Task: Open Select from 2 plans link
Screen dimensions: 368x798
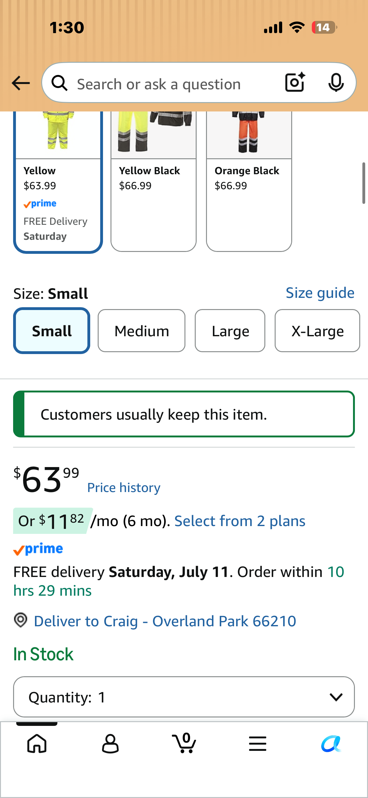Action: point(240,521)
